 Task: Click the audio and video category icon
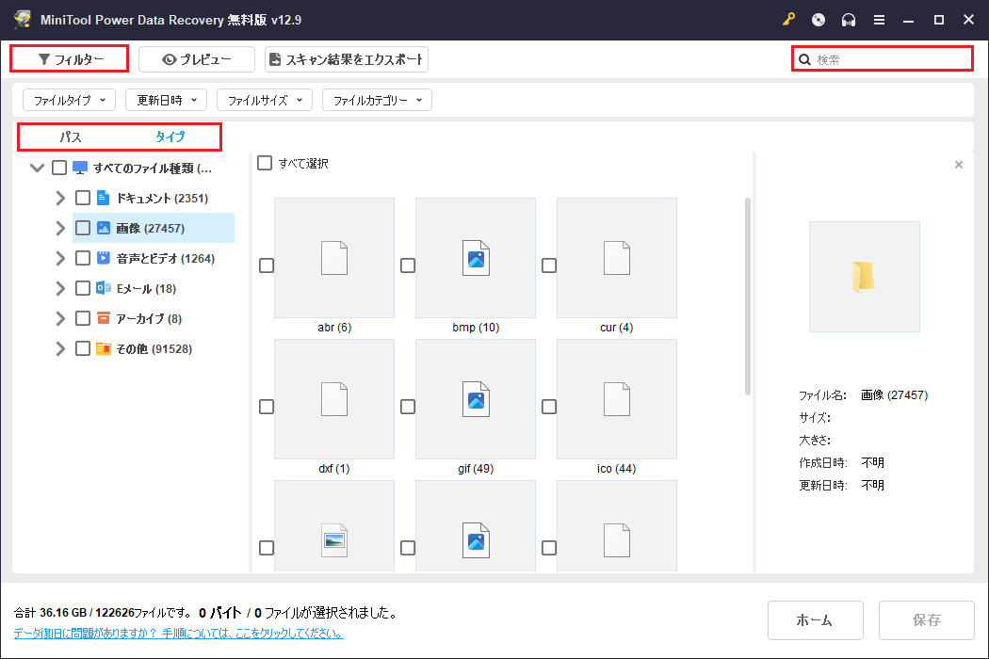[x=104, y=258]
